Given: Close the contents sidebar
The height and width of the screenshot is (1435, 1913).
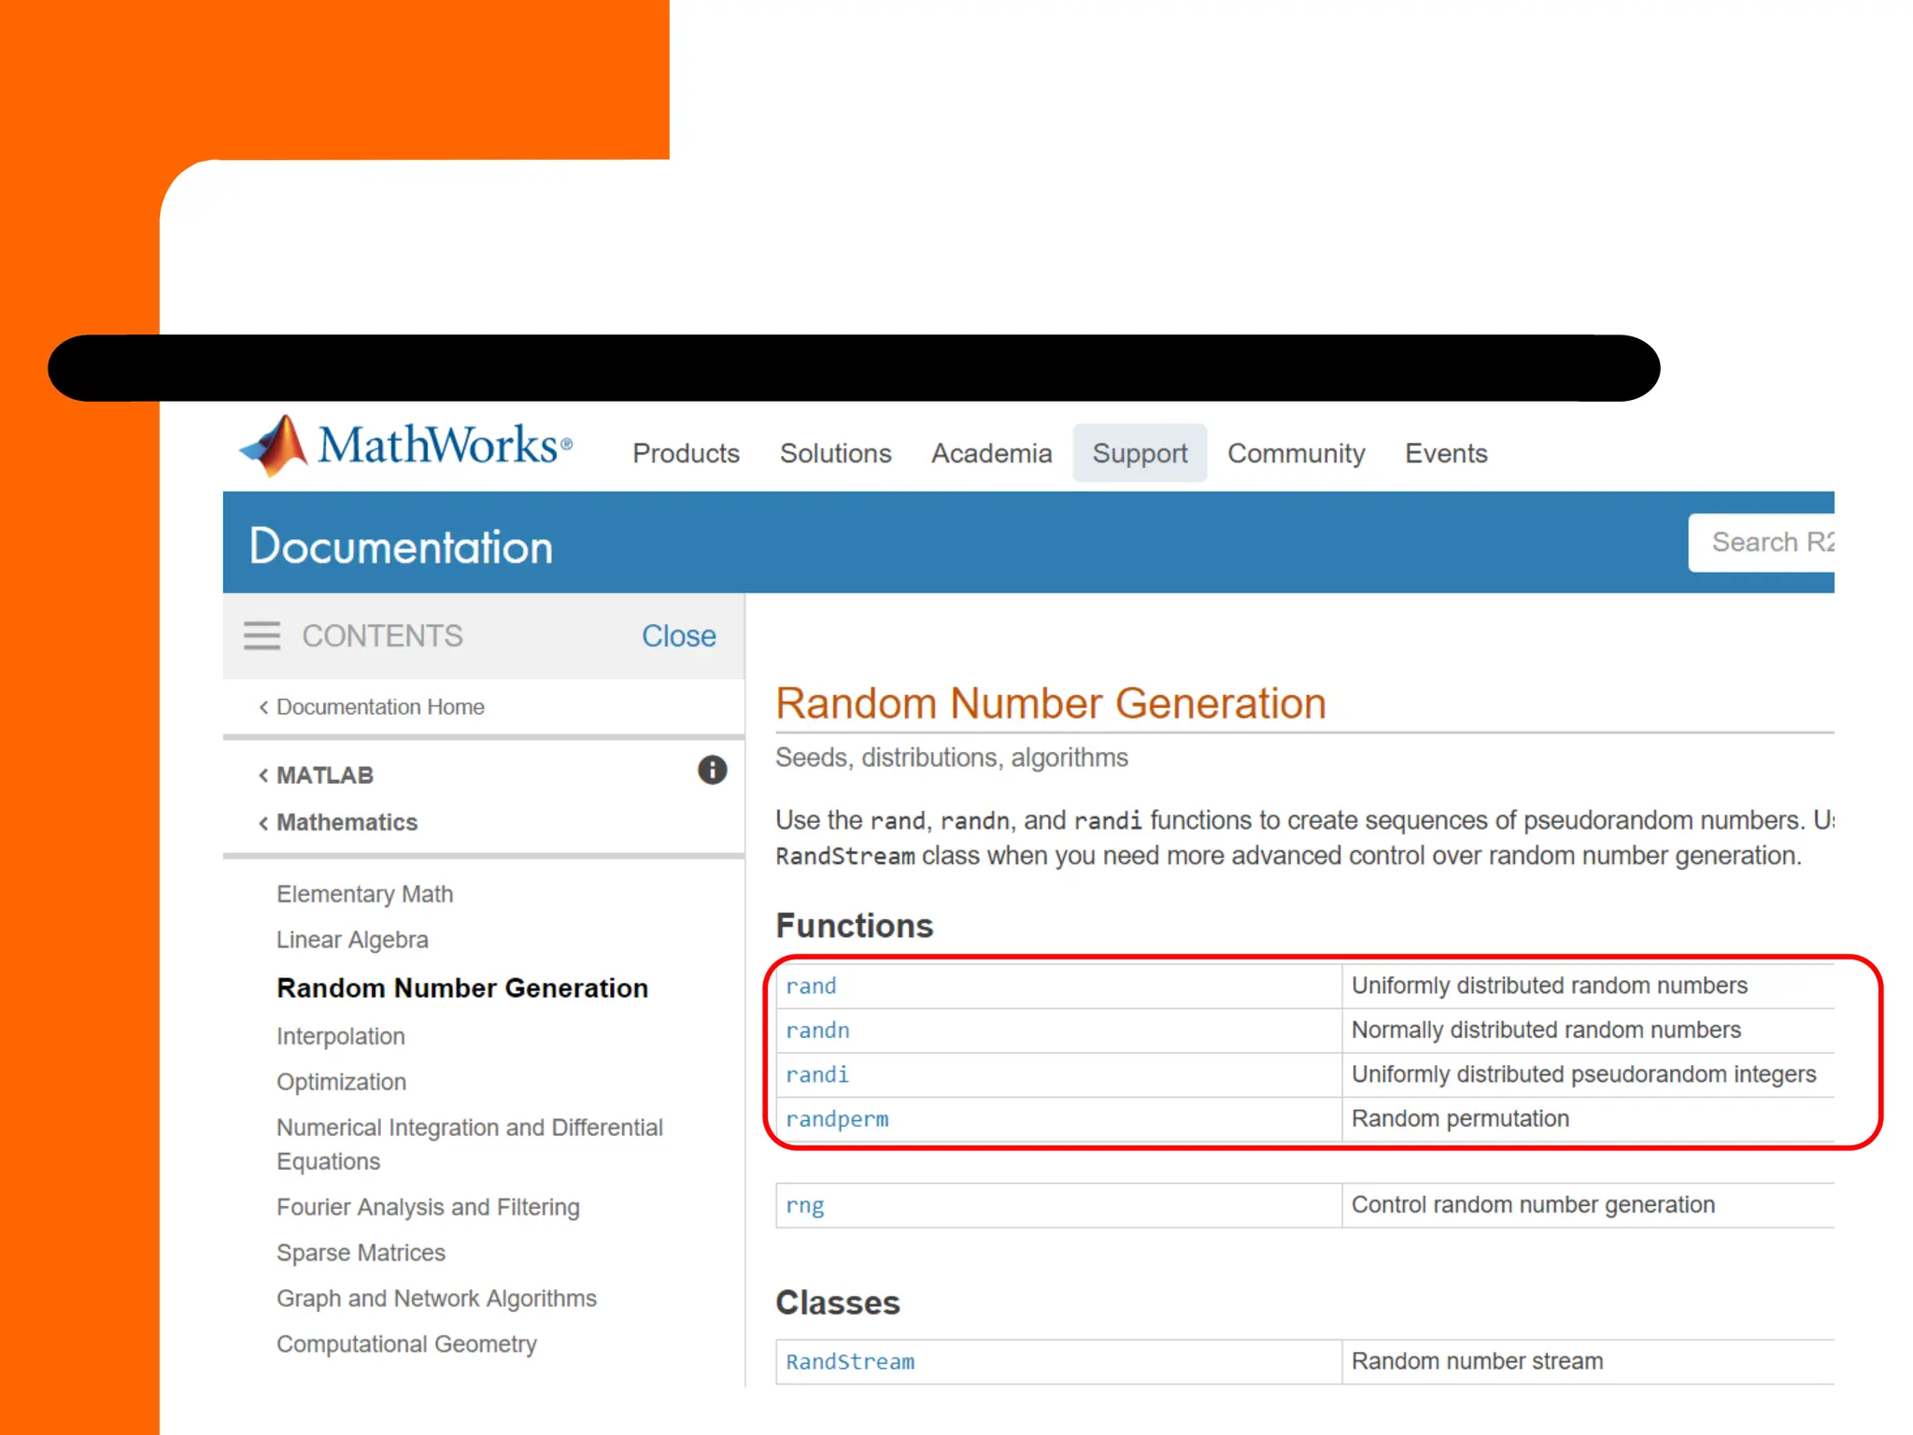Looking at the screenshot, I should click(678, 636).
